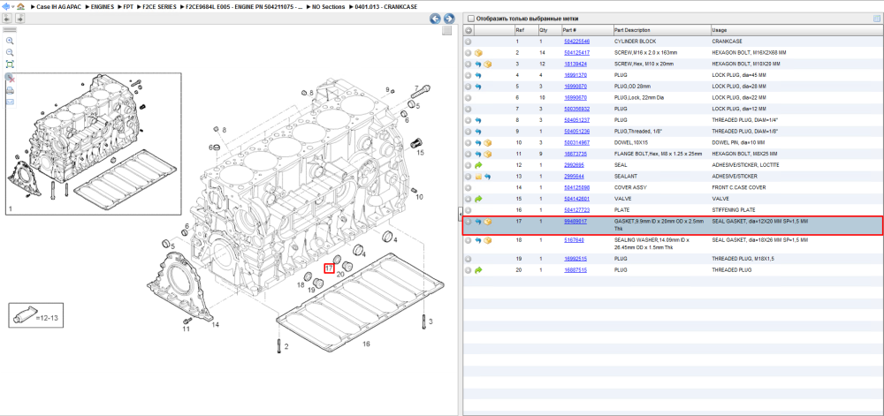This screenshot has width=884, height=416.
Task: Sort by the Qty column header
Action: coord(549,30)
